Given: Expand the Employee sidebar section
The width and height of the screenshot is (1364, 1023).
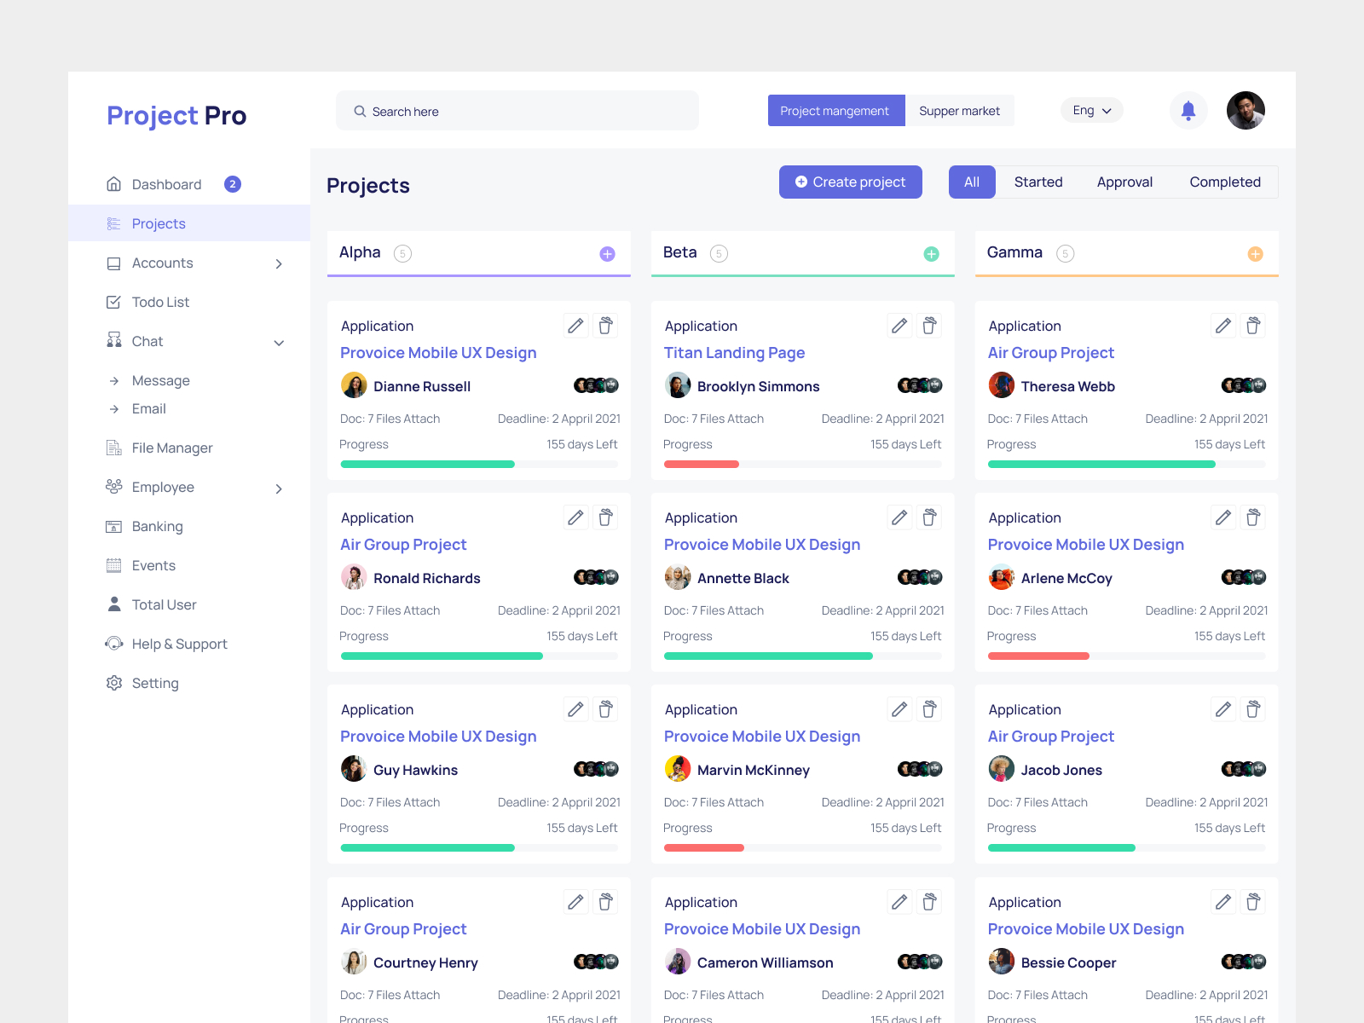Looking at the screenshot, I should 279,488.
